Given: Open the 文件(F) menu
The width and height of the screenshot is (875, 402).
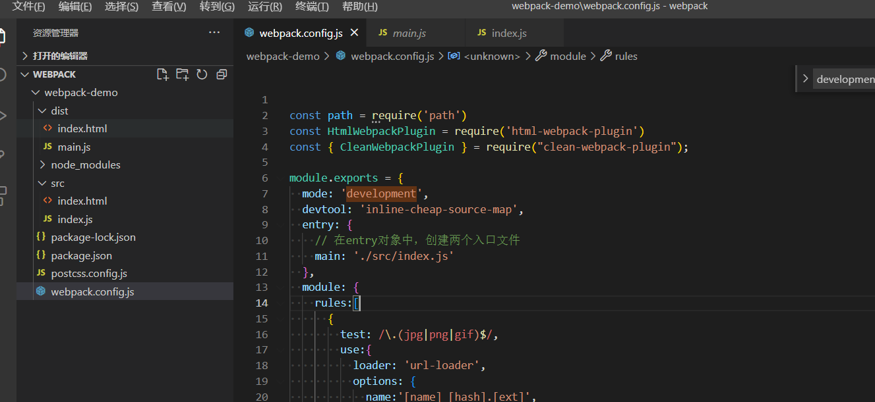Looking at the screenshot, I should (28, 7).
